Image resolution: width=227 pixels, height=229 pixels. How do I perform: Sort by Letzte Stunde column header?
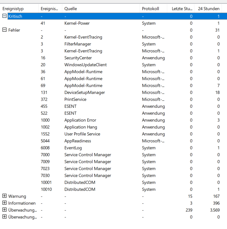181,9
